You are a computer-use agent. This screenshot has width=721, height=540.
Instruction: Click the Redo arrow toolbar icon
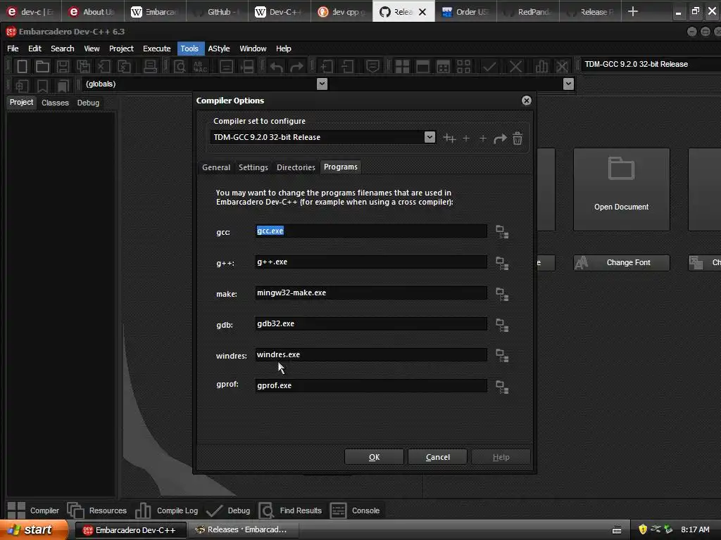pyautogui.click(x=296, y=67)
